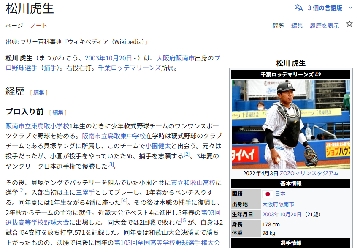Open 阪南市立鳥取東中学校 link
The width and height of the screenshot is (360, 248).
click(x=114, y=136)
